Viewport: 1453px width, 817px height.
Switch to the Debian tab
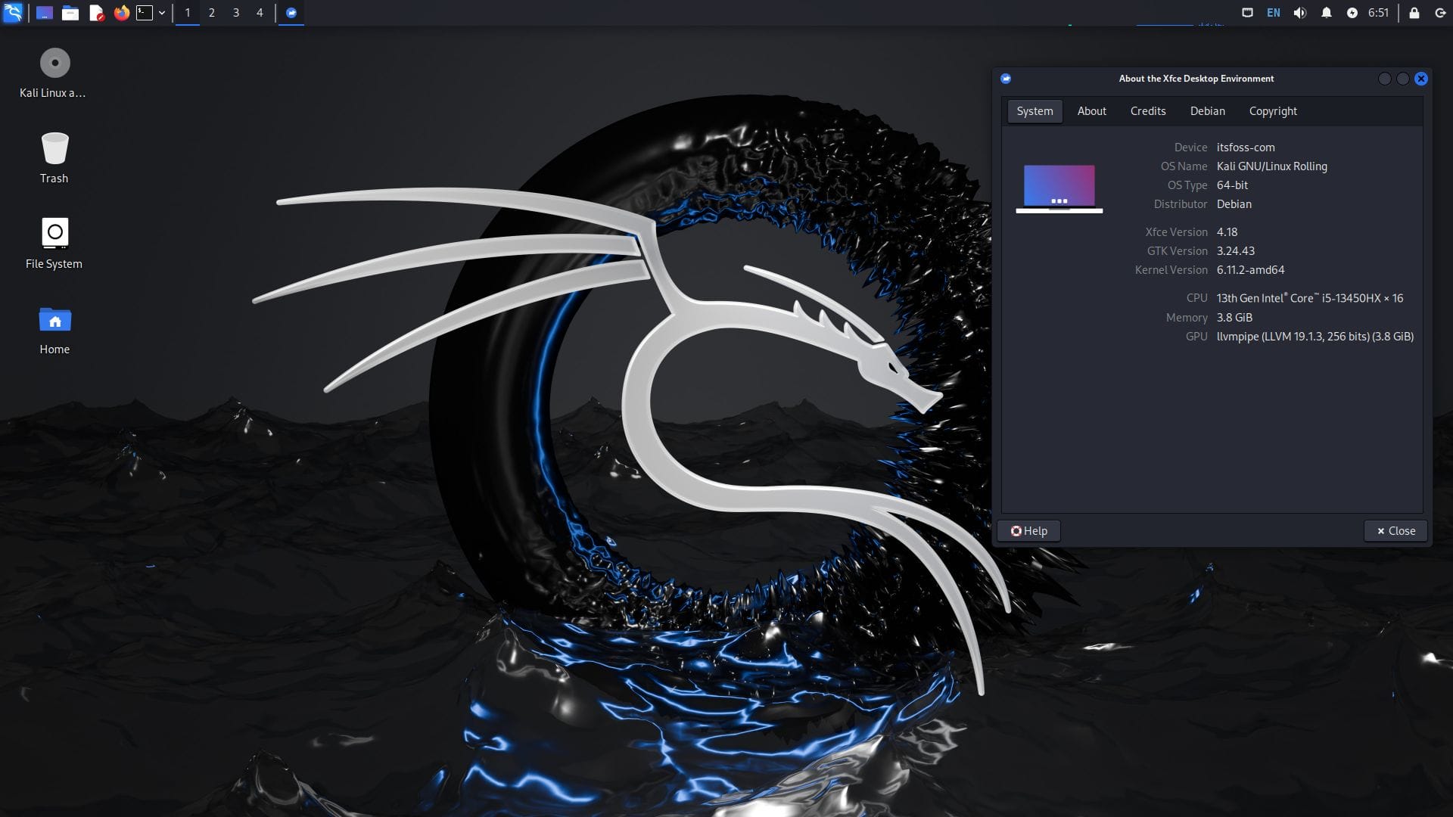(1208, 111)
